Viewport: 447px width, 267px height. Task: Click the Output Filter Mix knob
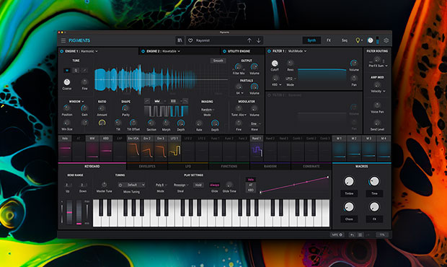coord(239,66)
